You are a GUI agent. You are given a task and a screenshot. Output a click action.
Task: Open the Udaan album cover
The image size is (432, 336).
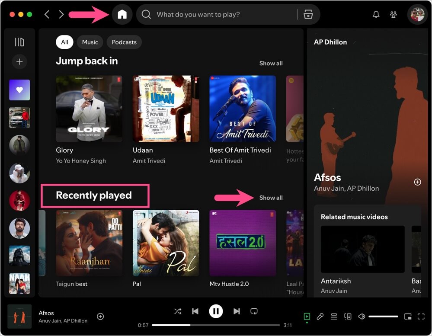point(166,109)
